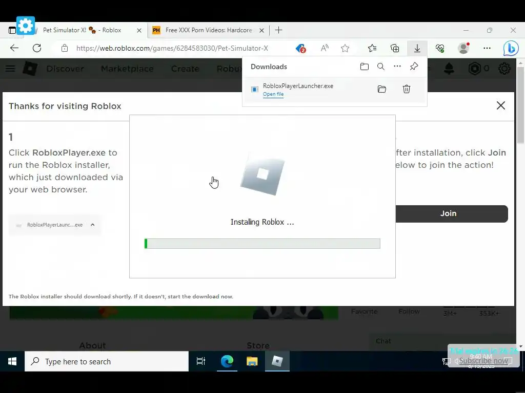Search downloads with the magnifier icon

pos(381,67)
